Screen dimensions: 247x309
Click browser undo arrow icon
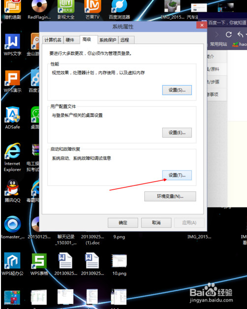tap(240, 34)
